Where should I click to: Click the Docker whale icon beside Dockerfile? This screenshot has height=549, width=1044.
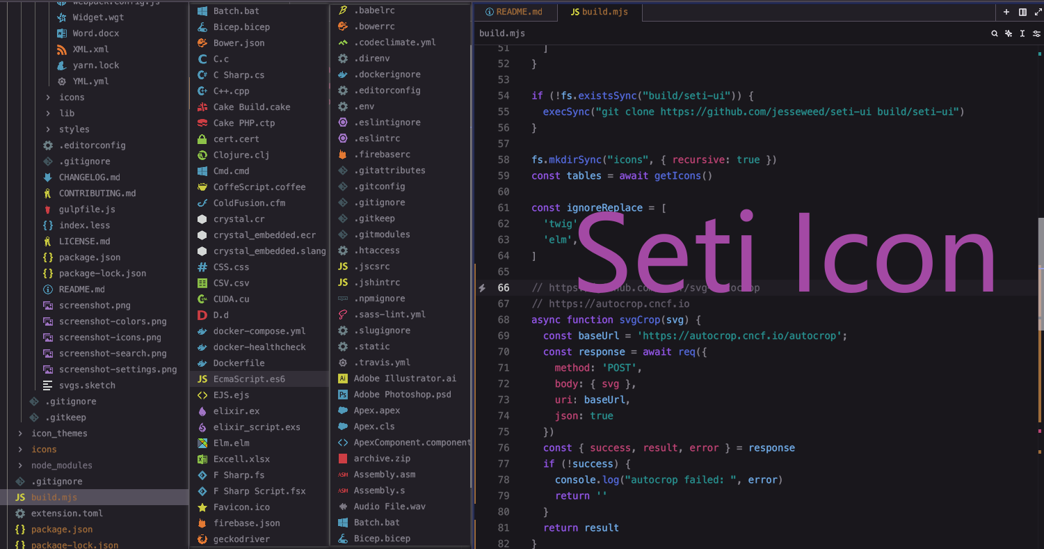click(x=202, y=363)
